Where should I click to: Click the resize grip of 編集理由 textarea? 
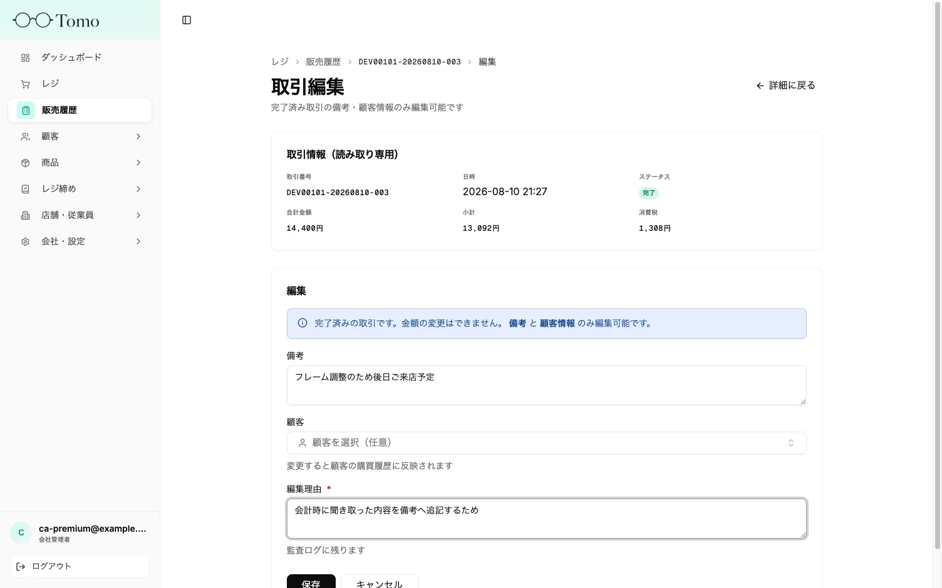click(802, 534)
